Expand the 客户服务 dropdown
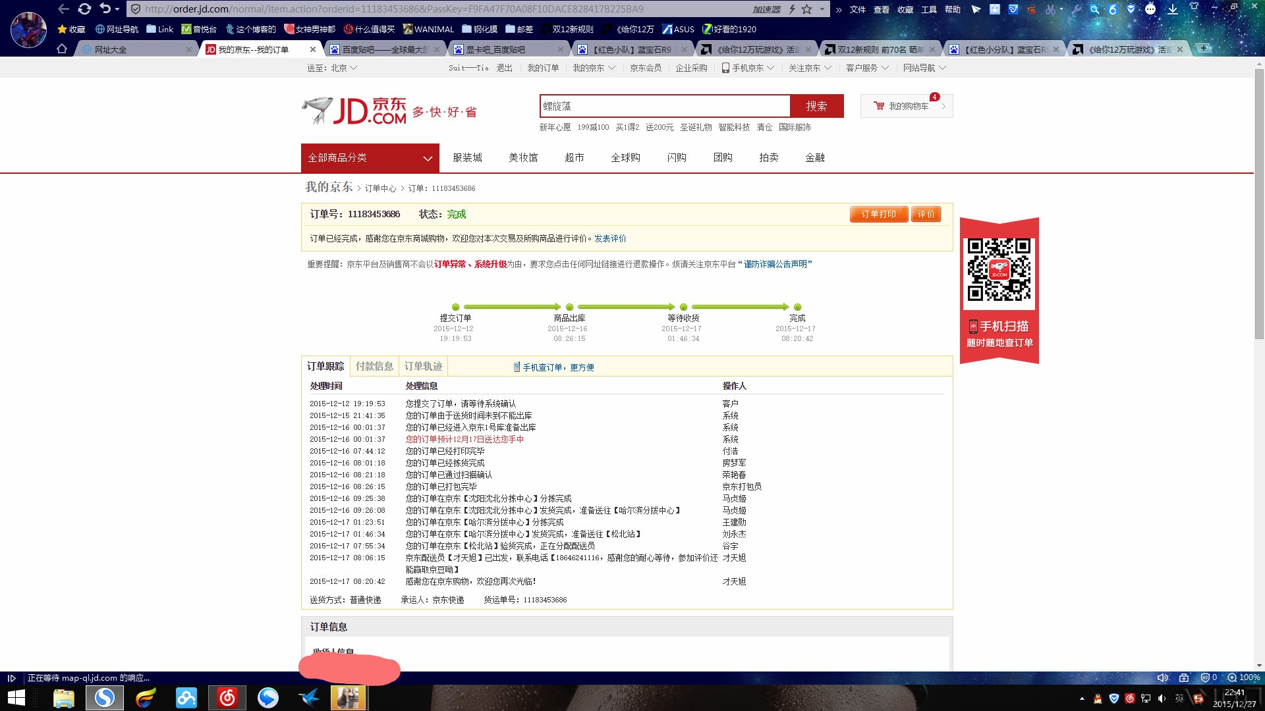The width and height of the screenshot is (1265, 711). click(867, 68)
